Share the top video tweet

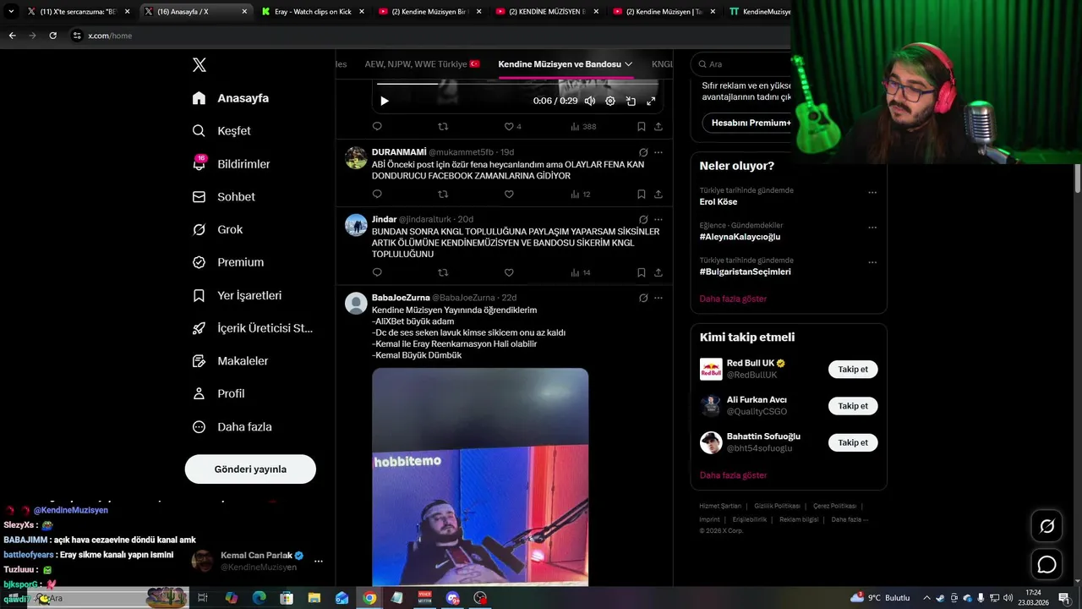pyautogui.click(x=658, y=127)
